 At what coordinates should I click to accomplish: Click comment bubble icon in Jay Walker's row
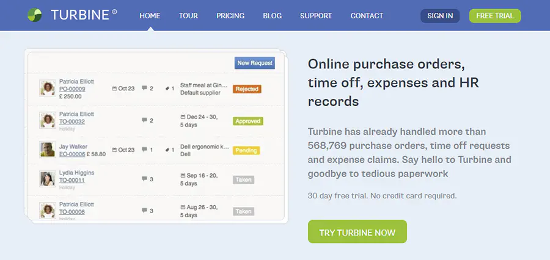pyautogui.click(x=144, y=150)
